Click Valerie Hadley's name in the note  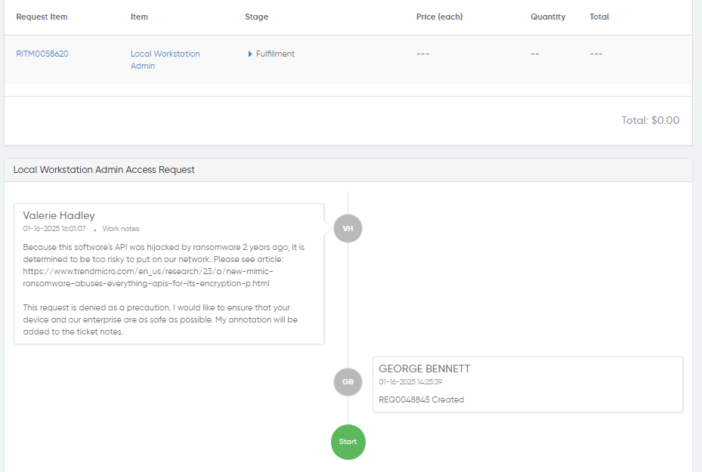[59, 215]
